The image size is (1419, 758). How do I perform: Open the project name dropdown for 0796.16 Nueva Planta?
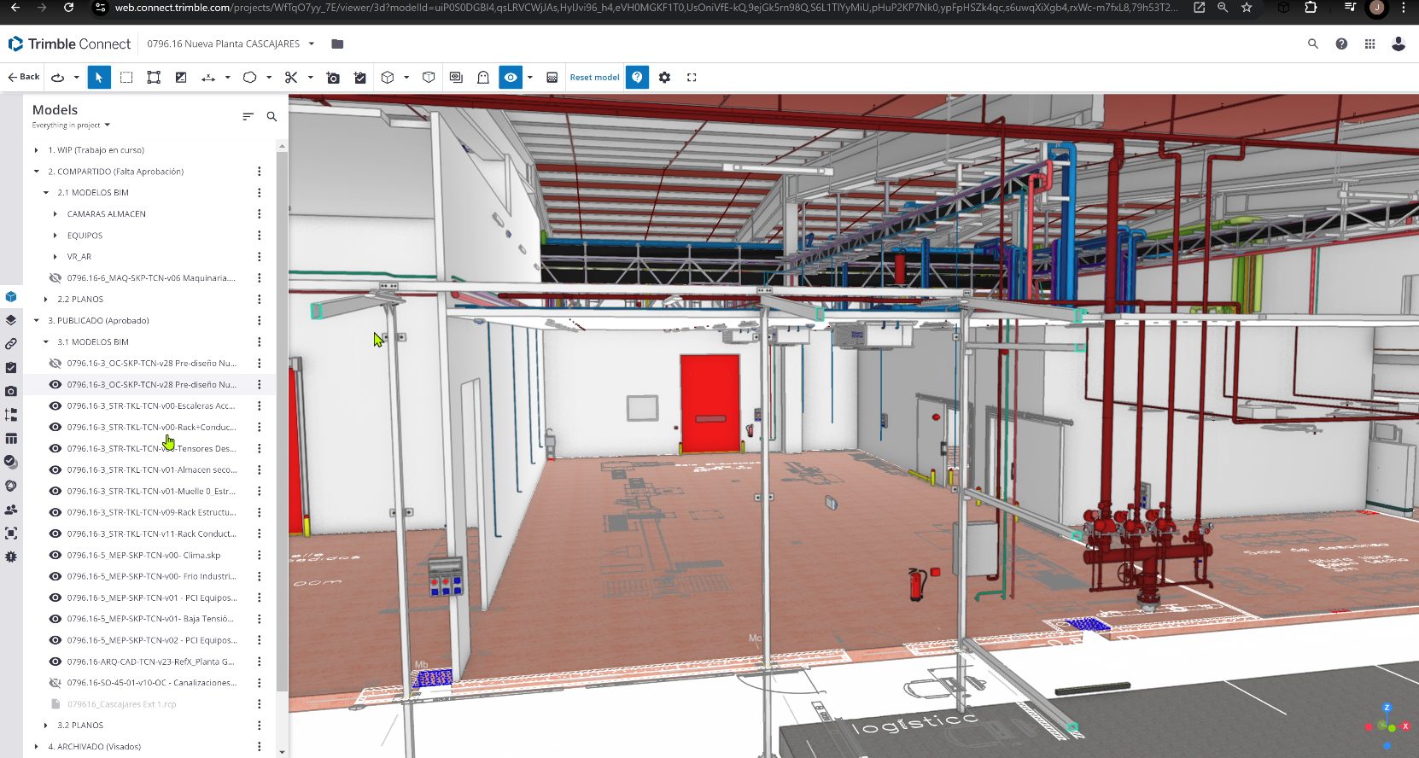pyautogui.click(x=312, y=44)
